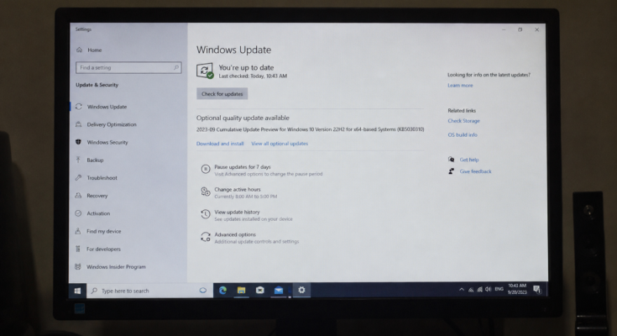Click the Get help chat icon
Viewport: 617px width, 336px height.
coord(451,159)
